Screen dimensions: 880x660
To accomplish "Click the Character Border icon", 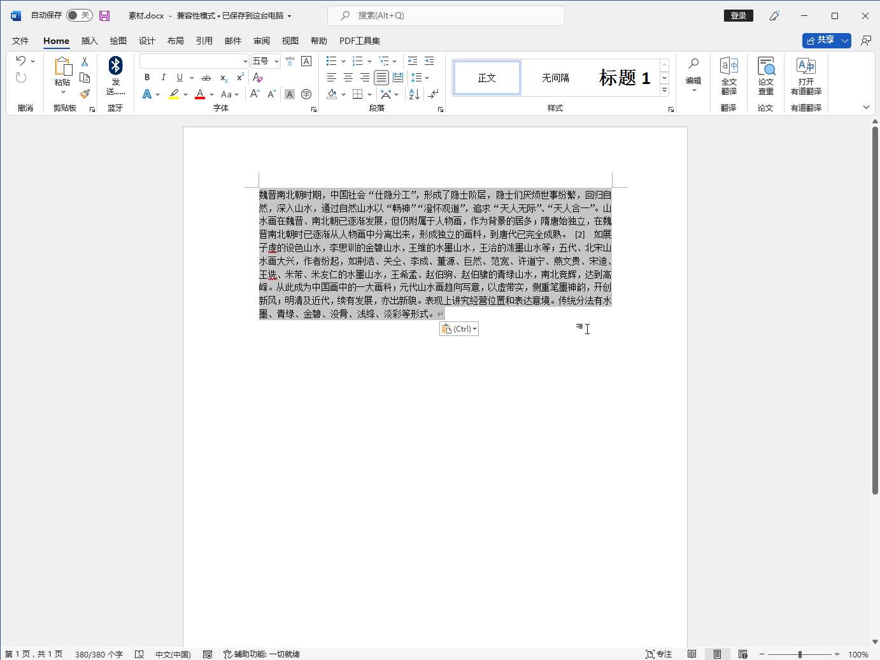I will pos(306,61).
